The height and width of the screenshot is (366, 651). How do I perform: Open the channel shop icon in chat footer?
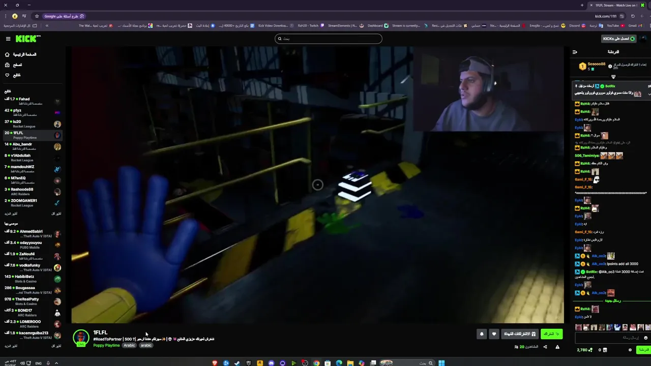[605, 350]
